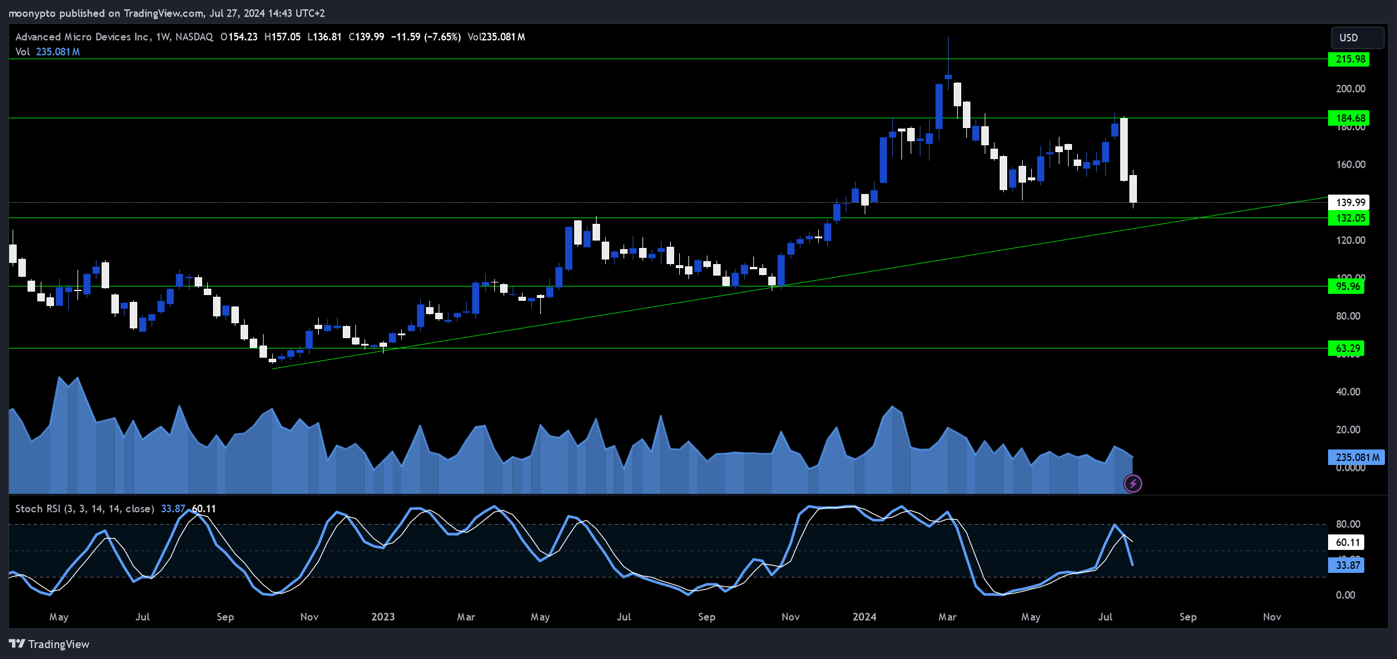
Task: Click the 60.11 Stoch RSI axis label
Action: [x=1346, y=542]
